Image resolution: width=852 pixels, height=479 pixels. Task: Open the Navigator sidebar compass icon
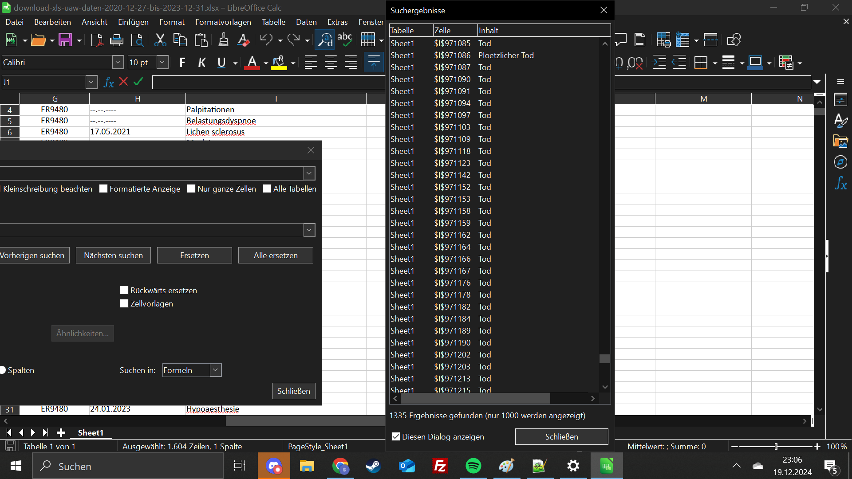[840, 162]
